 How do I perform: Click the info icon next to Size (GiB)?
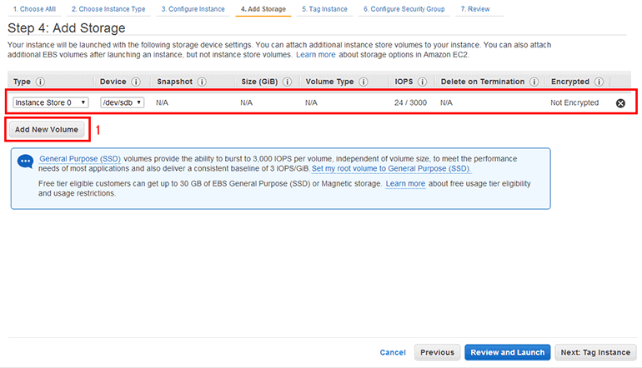tap(286, 82)
